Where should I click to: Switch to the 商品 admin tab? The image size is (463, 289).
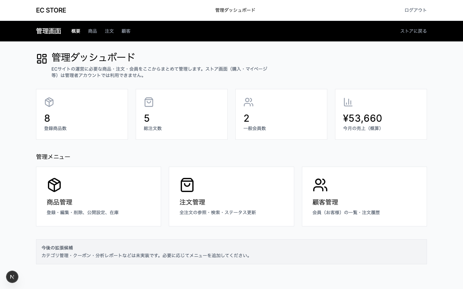point(93,31)
